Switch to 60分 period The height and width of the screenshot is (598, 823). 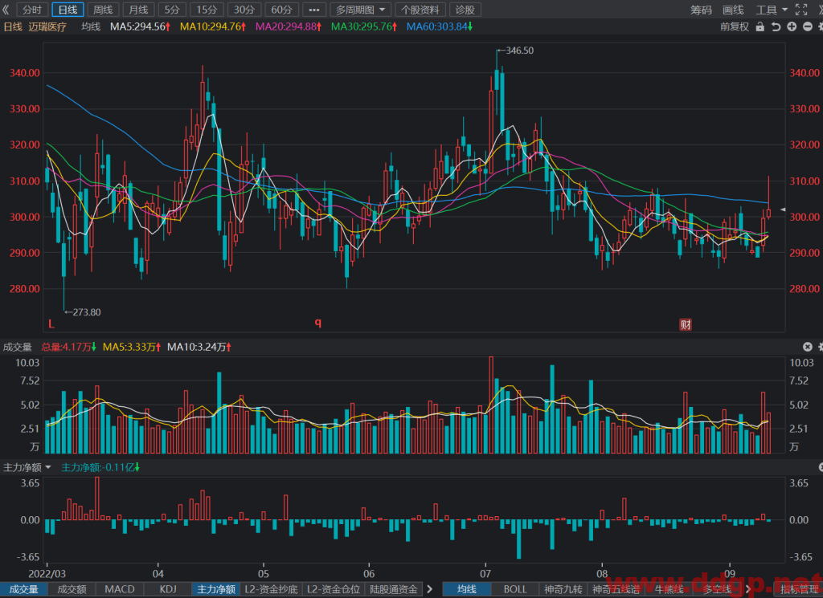pyautogui.click(x=282, y=10)
